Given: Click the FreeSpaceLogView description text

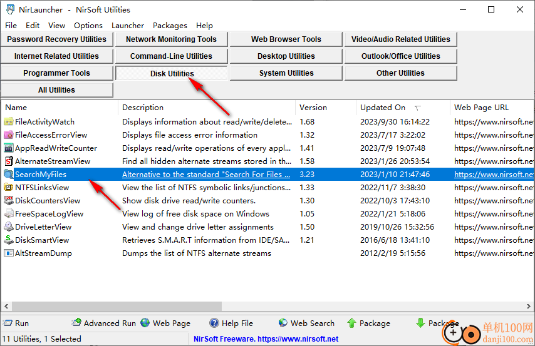Looking at the screenshot, I should [196, 214].
